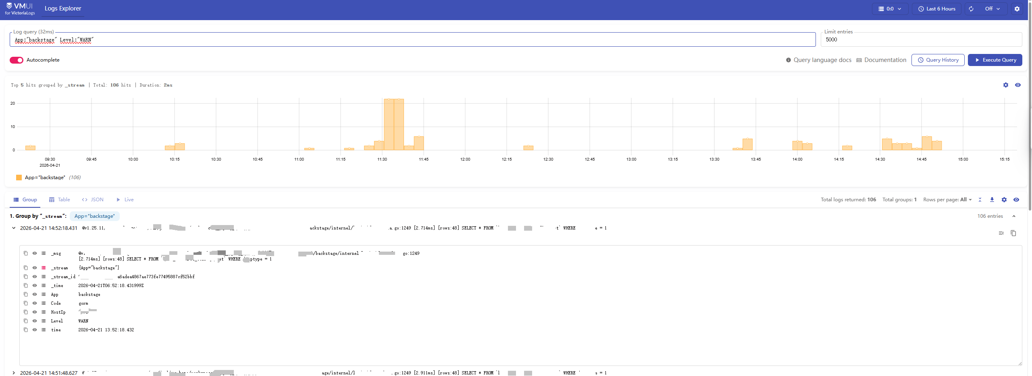
Task: Group by _msg field icon
Action: tap(44, 253)
